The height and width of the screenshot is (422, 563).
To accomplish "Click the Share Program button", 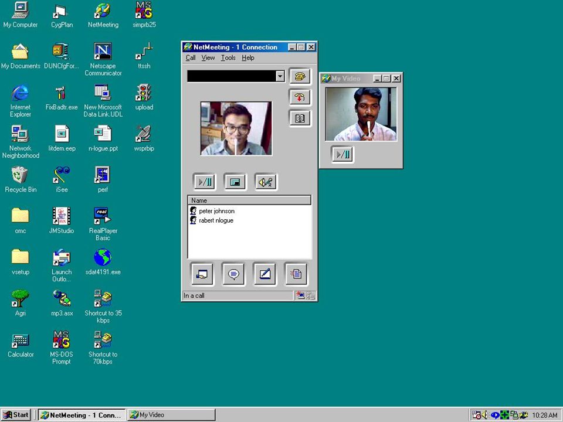I will (202, 274).
